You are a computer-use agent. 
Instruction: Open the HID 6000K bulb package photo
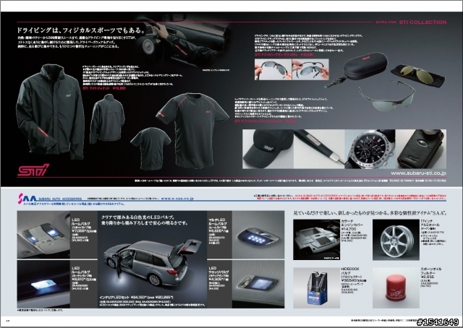tap(316, 288)
